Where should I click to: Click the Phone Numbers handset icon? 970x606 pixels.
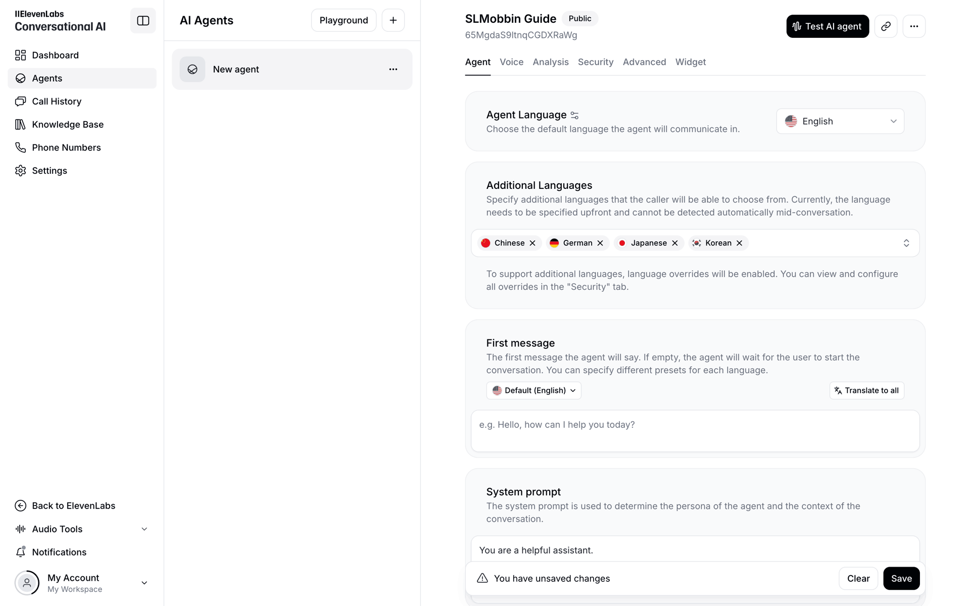coord(21,147)
